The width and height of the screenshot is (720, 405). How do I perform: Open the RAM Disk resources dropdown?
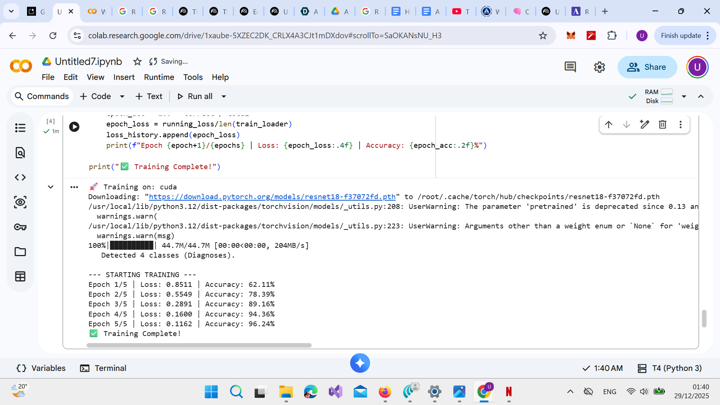pos(684,96)
